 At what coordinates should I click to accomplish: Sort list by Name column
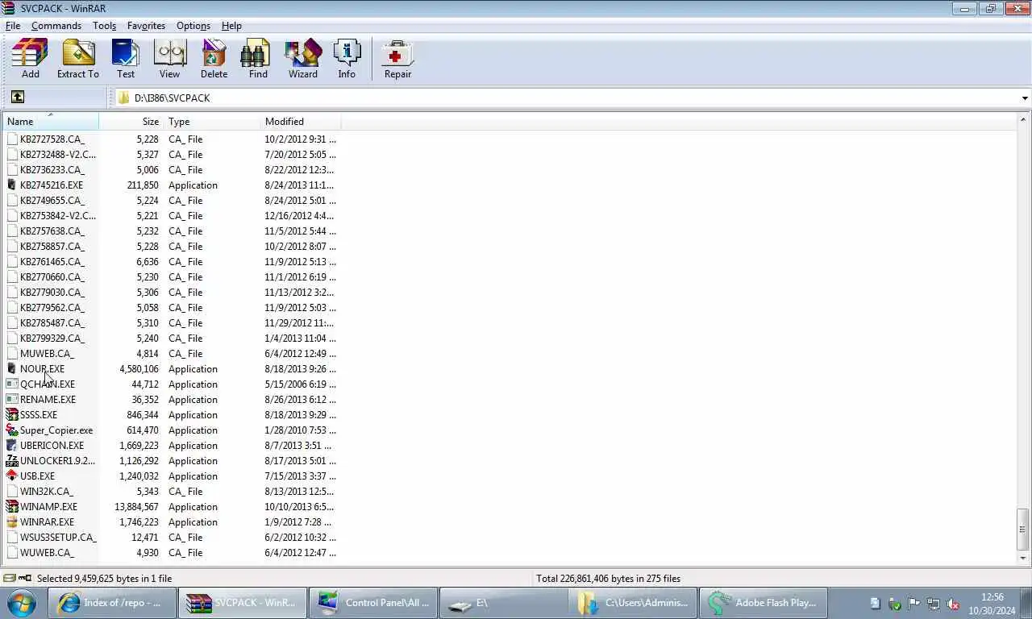pyautogui.click(x=51, y=122)
